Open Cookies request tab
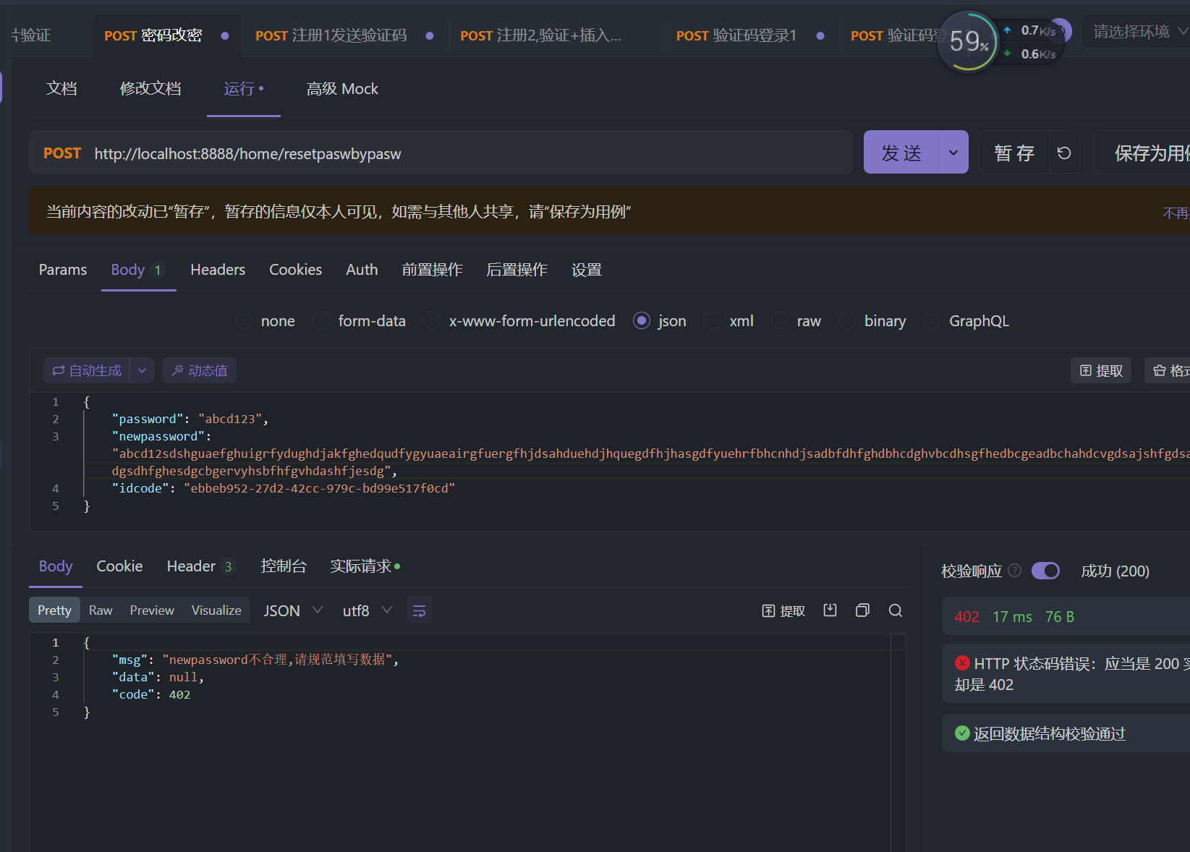Viewport: 1190px width, 852px height. (295, 269)
